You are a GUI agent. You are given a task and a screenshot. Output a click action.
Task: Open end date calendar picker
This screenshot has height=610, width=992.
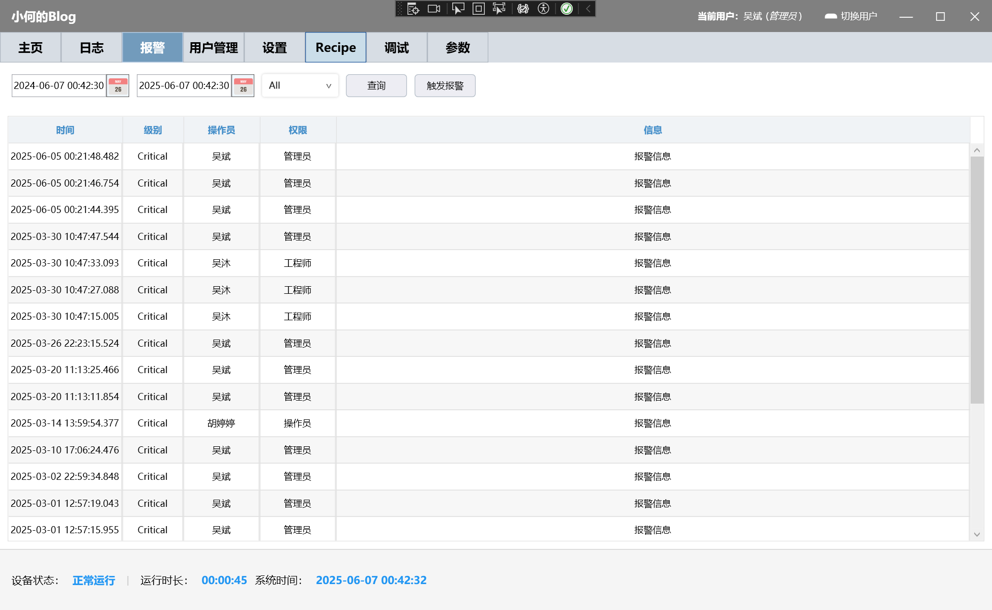pyautogui.click(x=243, y=85)
